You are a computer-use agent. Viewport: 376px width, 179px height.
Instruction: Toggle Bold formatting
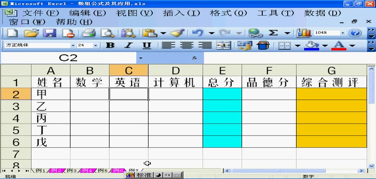(x=110, y=46)
